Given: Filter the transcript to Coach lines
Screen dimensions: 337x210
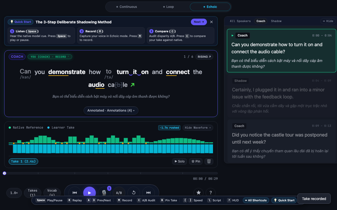Looking at the screenshot, I should (x=261, y=21).
